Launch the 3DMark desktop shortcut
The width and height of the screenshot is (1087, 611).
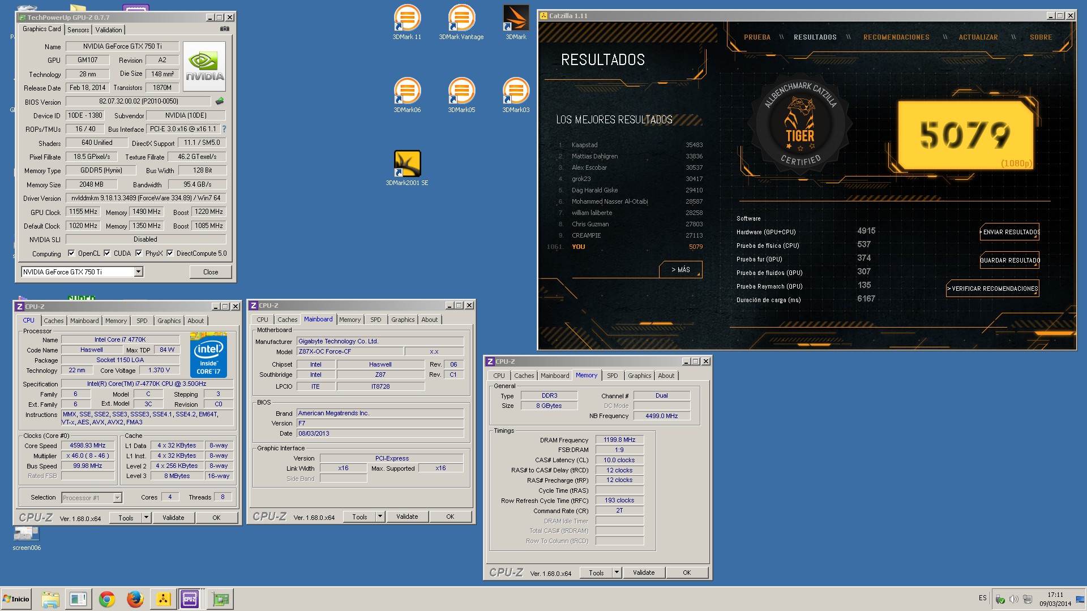coord(516,23)
